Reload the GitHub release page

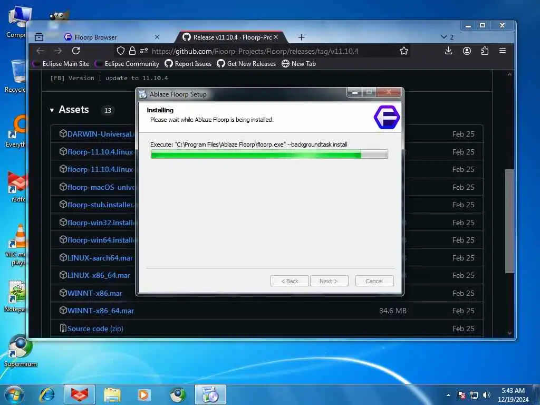[76, 51]
